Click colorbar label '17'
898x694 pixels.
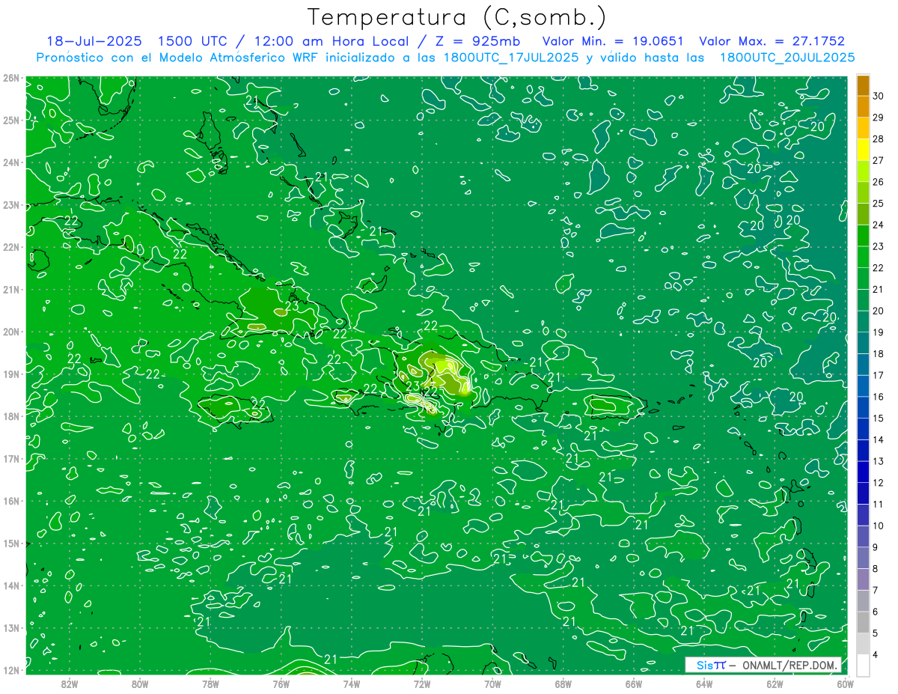point(879,375)
